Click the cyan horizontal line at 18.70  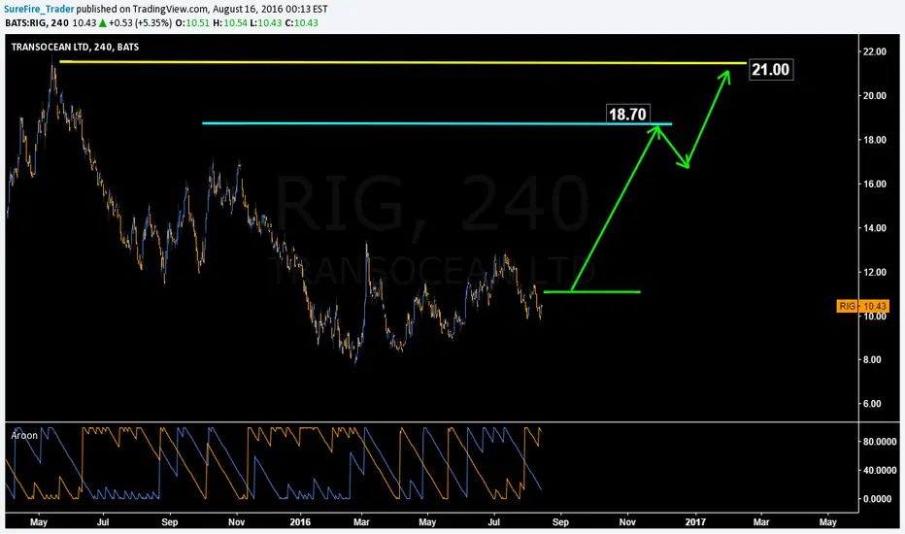(x=437, y=123)
